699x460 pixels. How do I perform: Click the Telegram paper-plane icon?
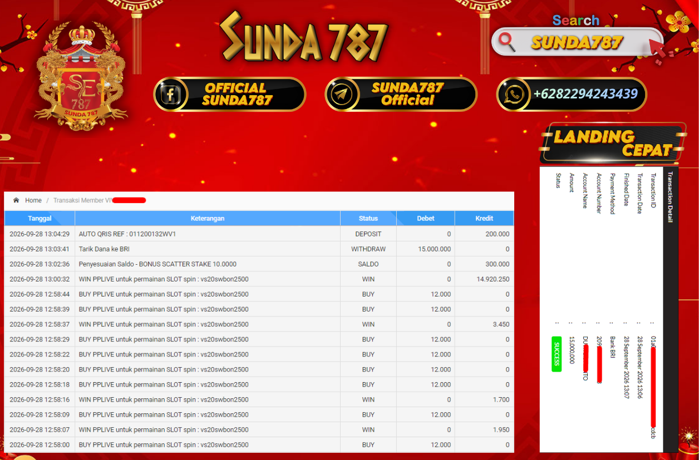[343, 94]
